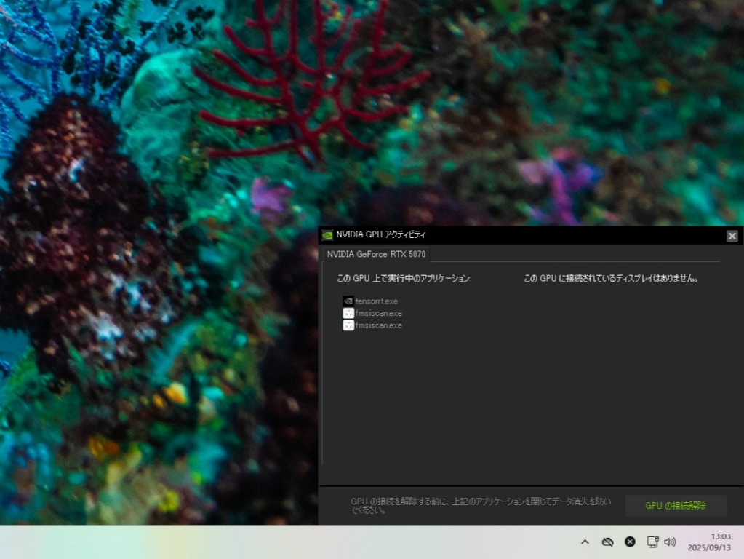Expand the hidden tray icons chevron
744x559 pixels.
(x=585, y=542)
